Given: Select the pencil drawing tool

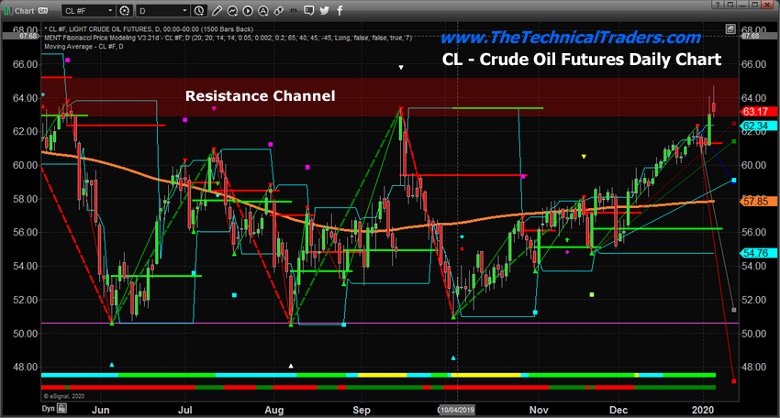Looking at the screenshot, I should (x=217, y=10).
